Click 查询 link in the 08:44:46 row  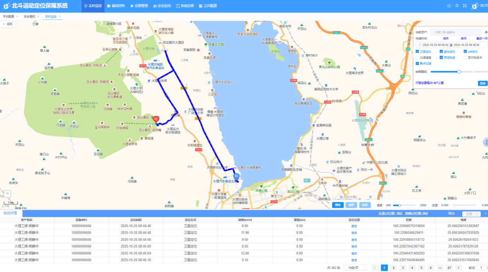[354, 226]
